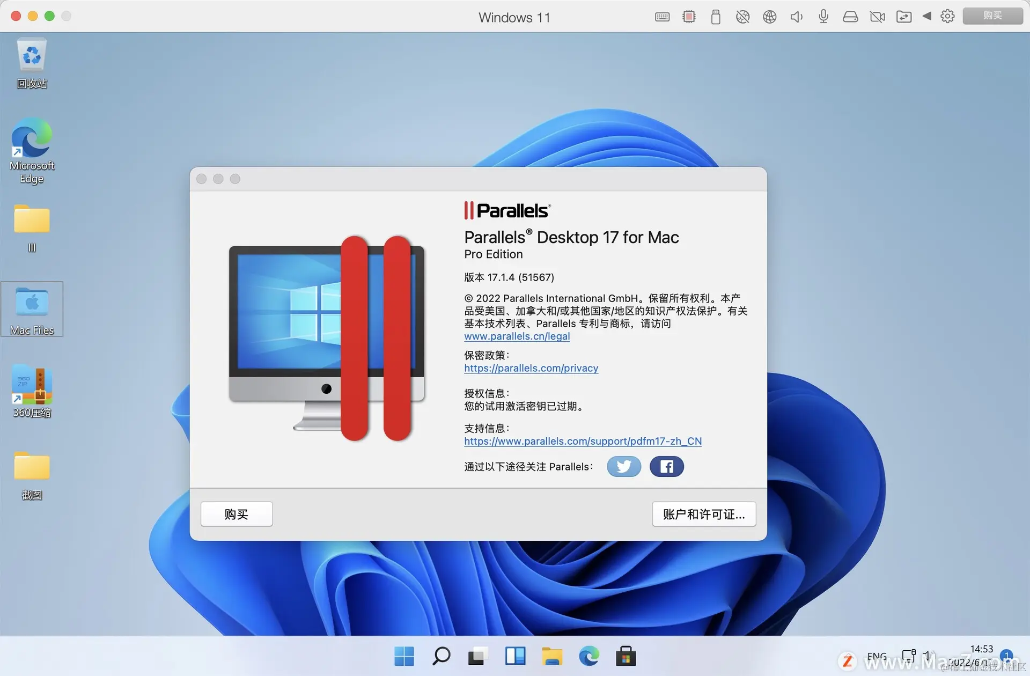Screen dimensions: 1030x676
Task: Click the microphone icon in toolbar
Action: click(823, 17)
